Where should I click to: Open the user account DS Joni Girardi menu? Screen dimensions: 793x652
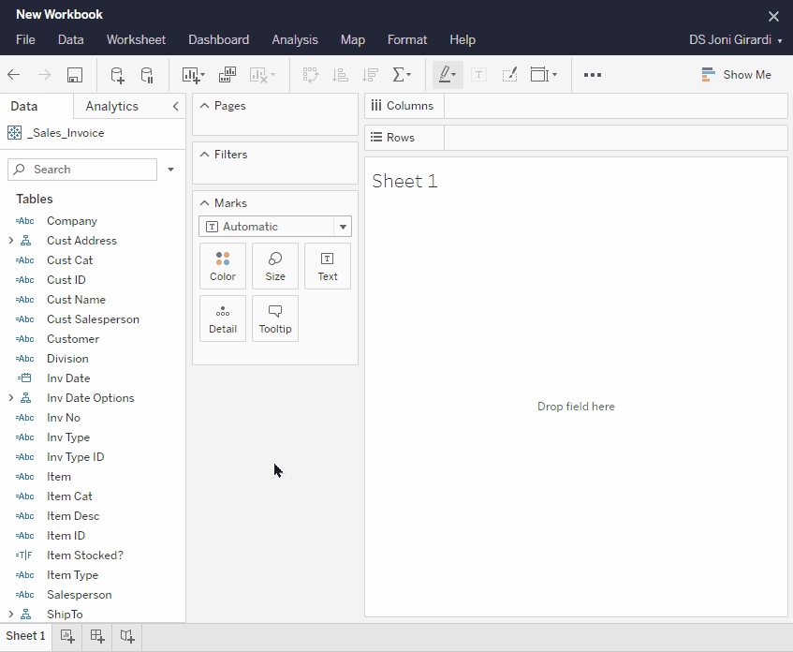click(735, 40)
